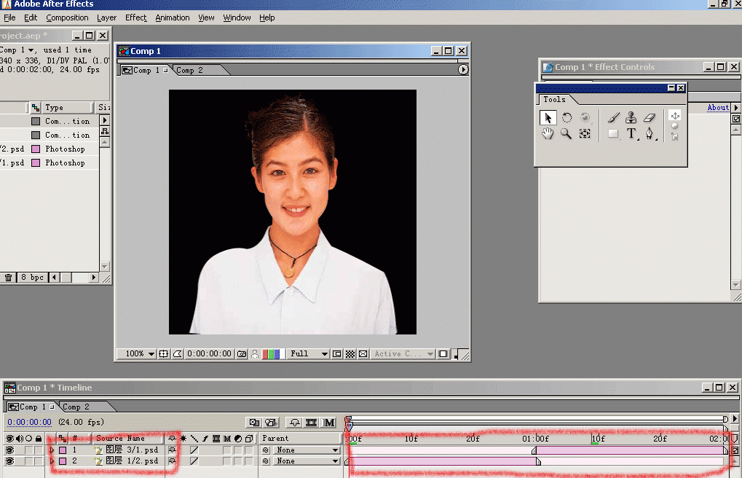Open the Parent dropdown for layer 2
The image size is (742, 478).
(308, 461)
